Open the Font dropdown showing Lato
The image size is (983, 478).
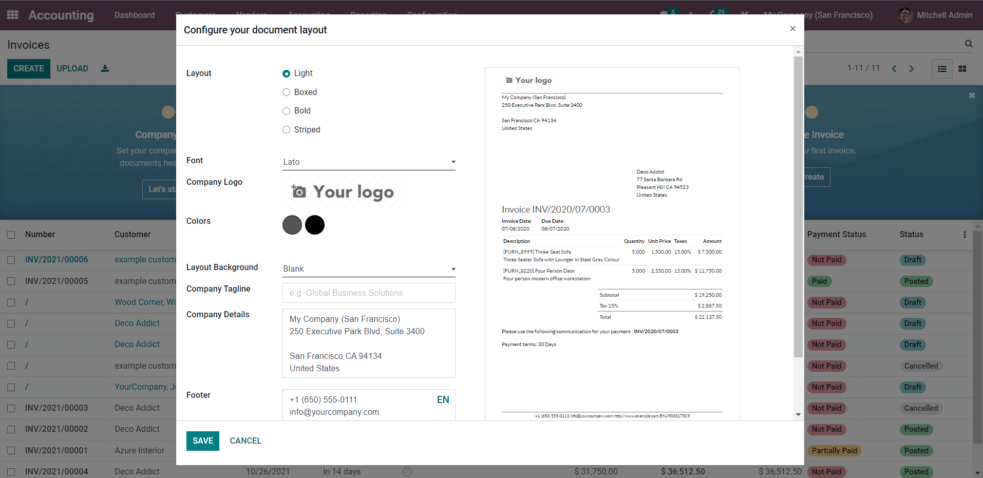369,162
